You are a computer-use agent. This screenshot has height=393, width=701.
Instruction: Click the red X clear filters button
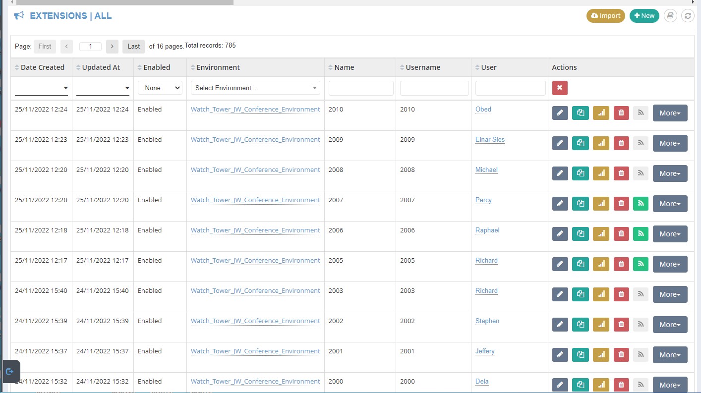(560, 88)
